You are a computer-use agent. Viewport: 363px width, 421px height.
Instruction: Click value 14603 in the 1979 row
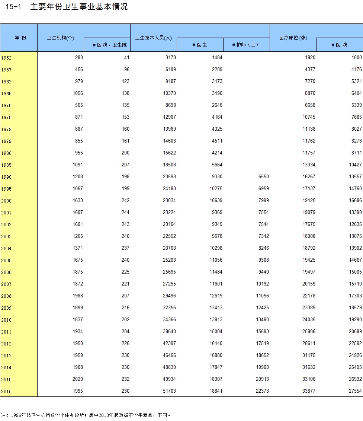click(169, 141)
